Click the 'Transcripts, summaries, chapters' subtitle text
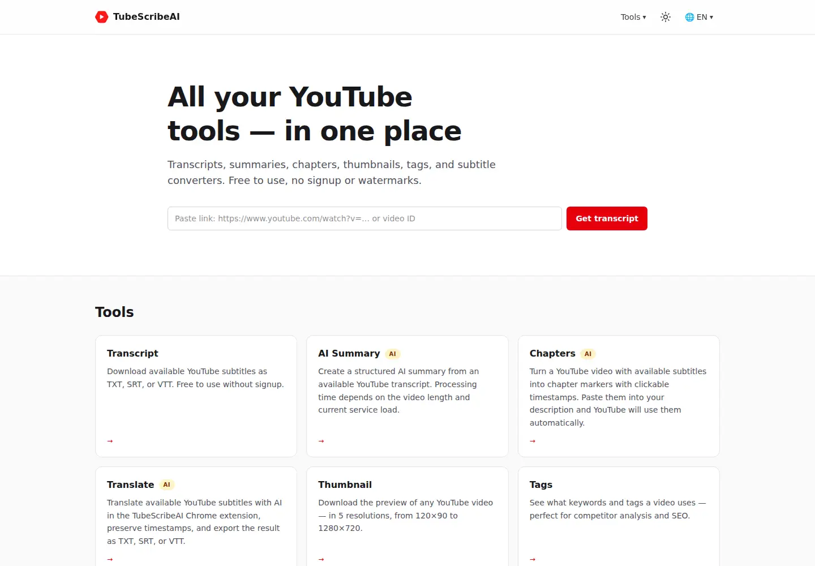This screenshot has width=815, height=566. [x=332, y=173]
